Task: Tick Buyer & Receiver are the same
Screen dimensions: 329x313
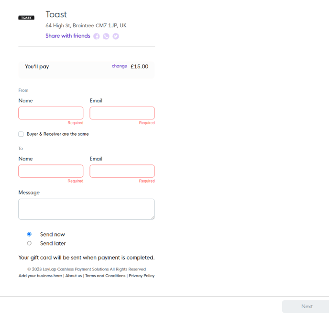Action: click(x=21, y=134)
